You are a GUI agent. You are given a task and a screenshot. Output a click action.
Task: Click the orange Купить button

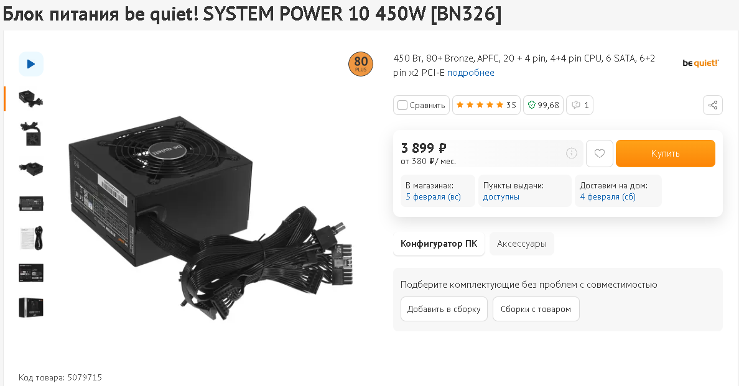(x=666, y=154)
